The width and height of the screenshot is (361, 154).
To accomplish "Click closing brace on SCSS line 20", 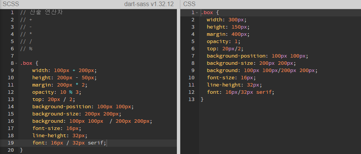I will [x=21, y=150].
